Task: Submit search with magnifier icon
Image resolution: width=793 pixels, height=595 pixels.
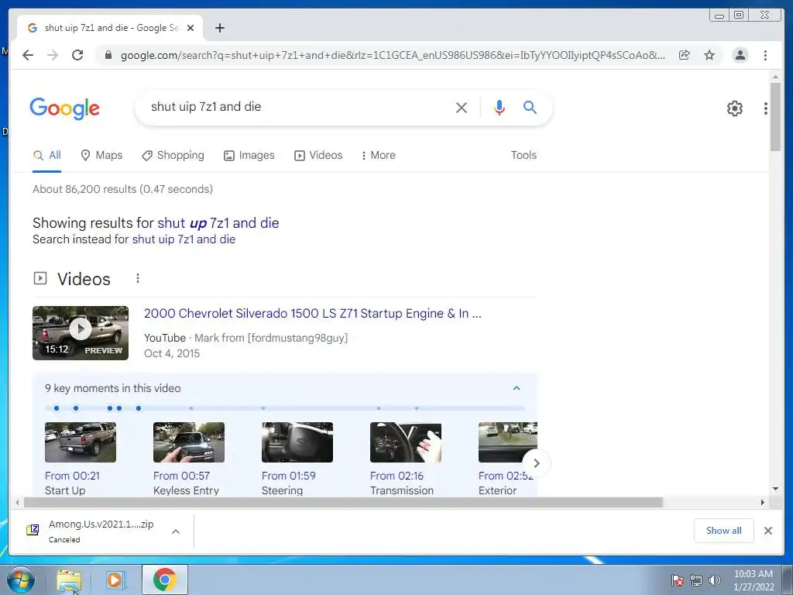Action: (x=530, y=107)
